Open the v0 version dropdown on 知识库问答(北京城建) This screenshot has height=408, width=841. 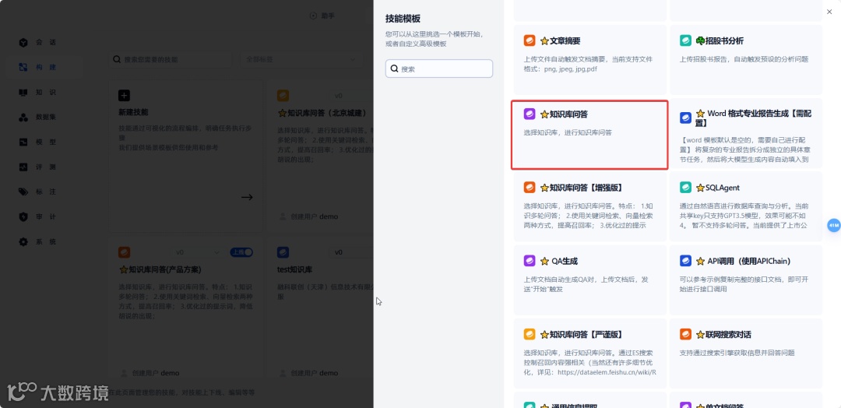coord(351,96)
